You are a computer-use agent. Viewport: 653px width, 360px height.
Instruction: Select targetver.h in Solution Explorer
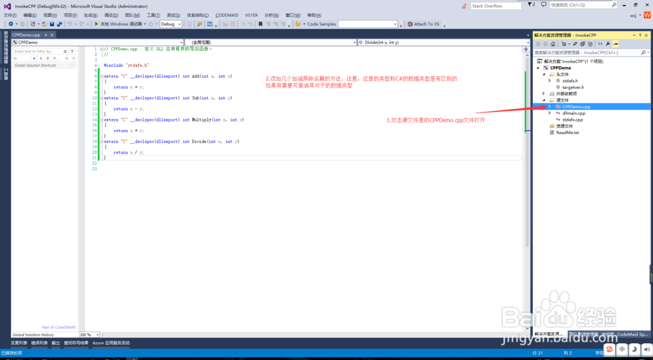573,88
